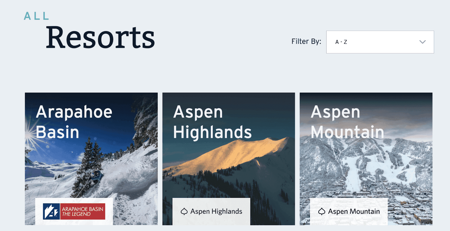
Task: Click the Arapahoe Basin card title
Action: [x=74, y=122]
